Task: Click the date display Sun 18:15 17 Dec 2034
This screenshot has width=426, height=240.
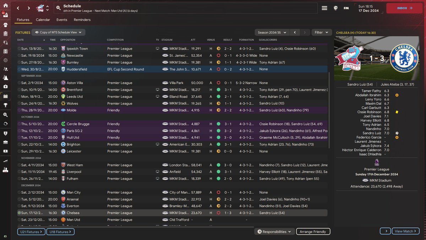Action: (369, 8)
